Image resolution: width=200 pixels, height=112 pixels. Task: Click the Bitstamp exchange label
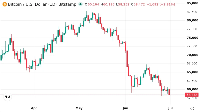point(67,4)
